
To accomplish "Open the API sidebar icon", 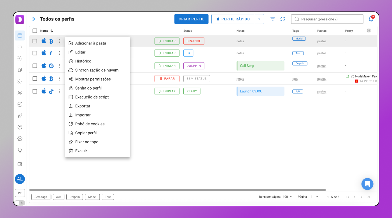I will [20, 104].
